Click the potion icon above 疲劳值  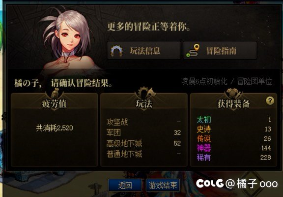point(55,93)
